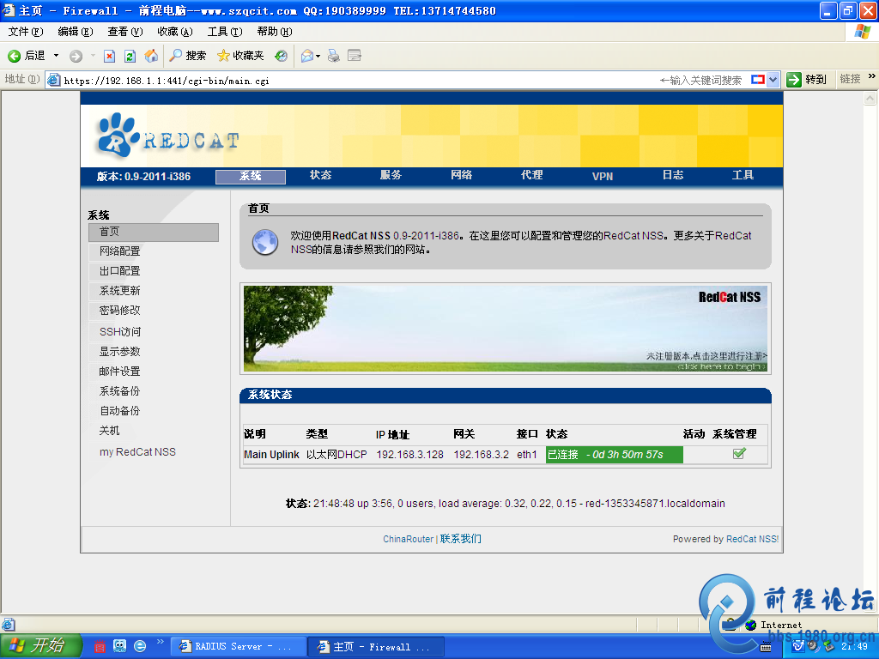Click the address bar URL field
This screenshot has width=879, height=659.
(x=343, y=80)
